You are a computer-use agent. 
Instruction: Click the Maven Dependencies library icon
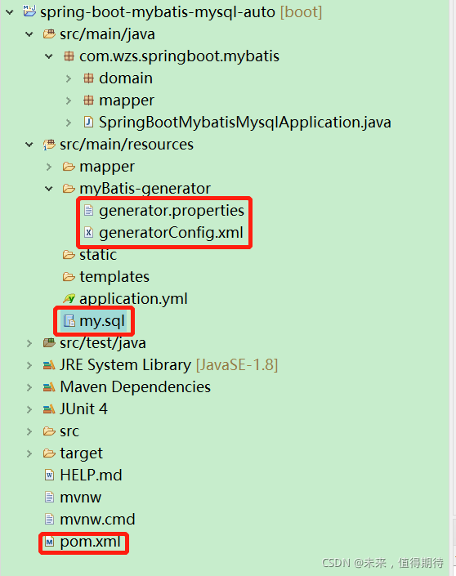[x=49, y=387]
